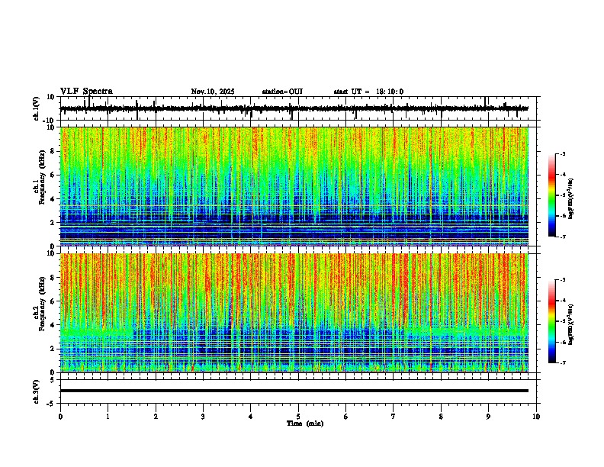604x467 pixels.
Task: Select the "ch.3(V)" axis label
Action: 37,391
